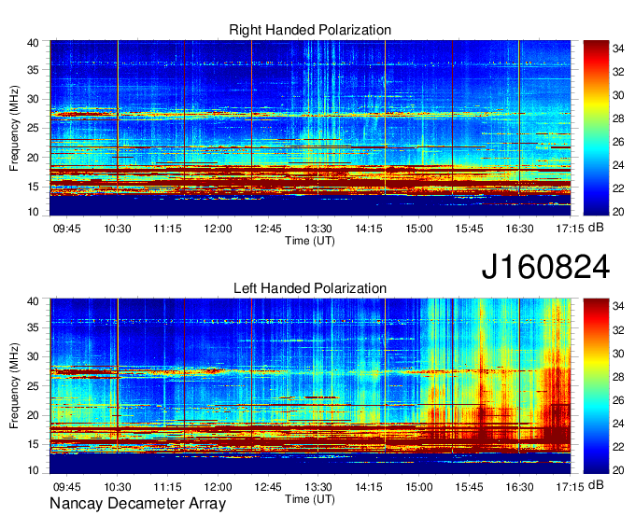Click the Left Handed Polarization title

[310, 288]
